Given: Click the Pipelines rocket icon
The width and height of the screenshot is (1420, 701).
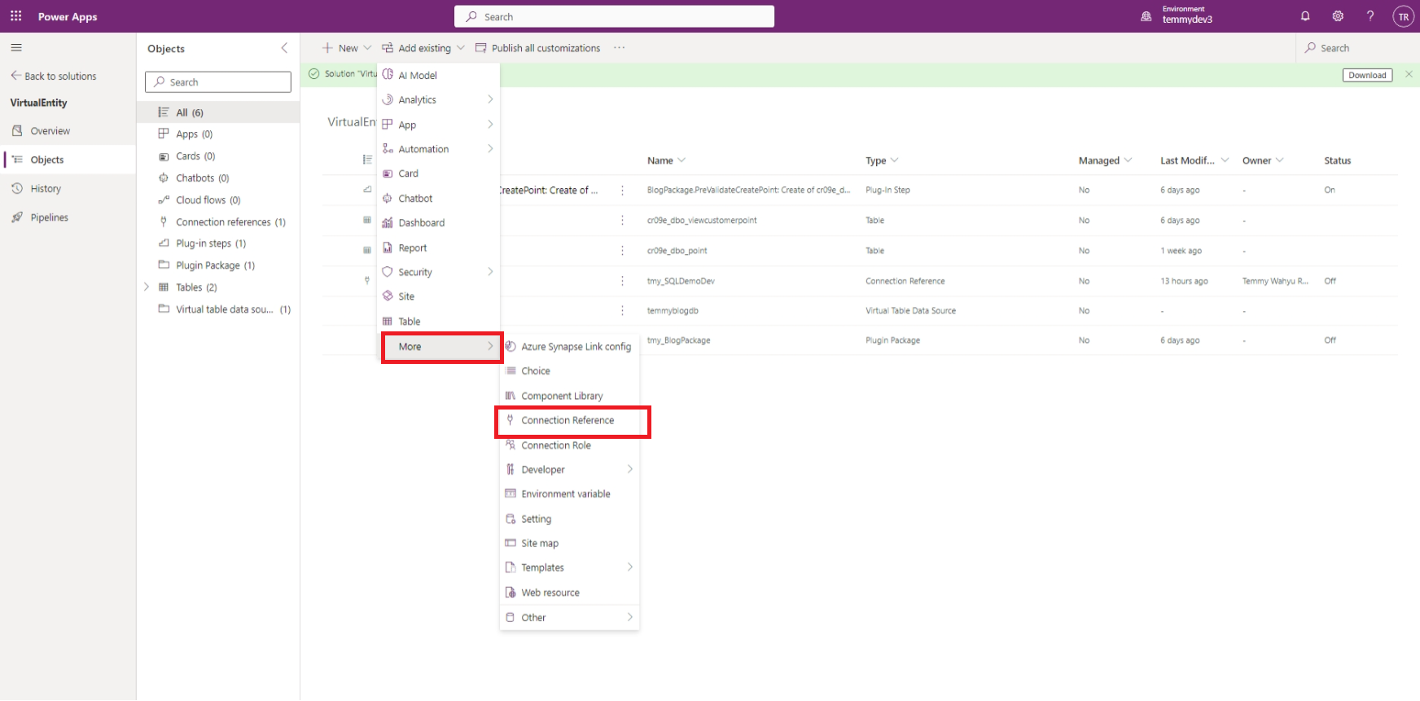Looking at the screenshot, I should 17,217.
